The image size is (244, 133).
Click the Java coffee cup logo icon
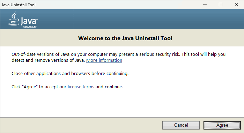[x=14, y=18]
